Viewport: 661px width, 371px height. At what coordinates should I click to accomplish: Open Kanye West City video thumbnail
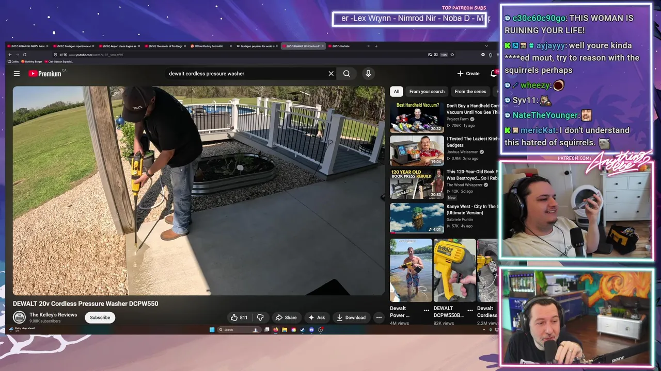coord(417,217)
